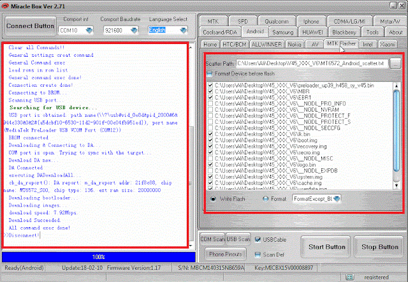Uncheck the MBR file checkbox
The image size is (408, 282).
coord(210,91)
